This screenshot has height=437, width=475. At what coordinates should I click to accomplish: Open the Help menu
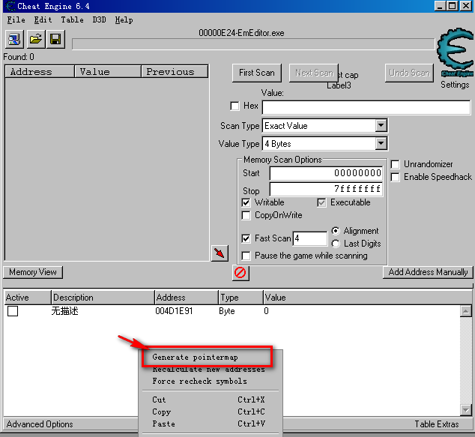[x=124, y=20]
